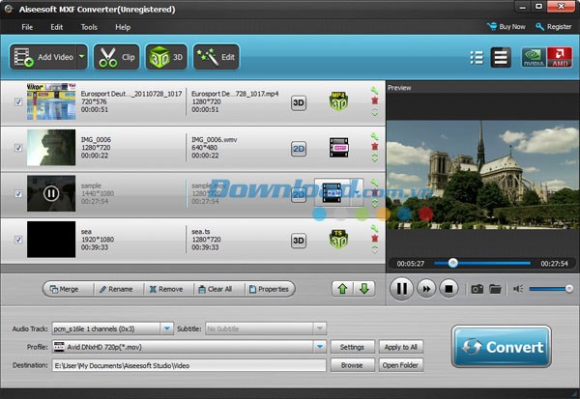Open the File menu

27,27
